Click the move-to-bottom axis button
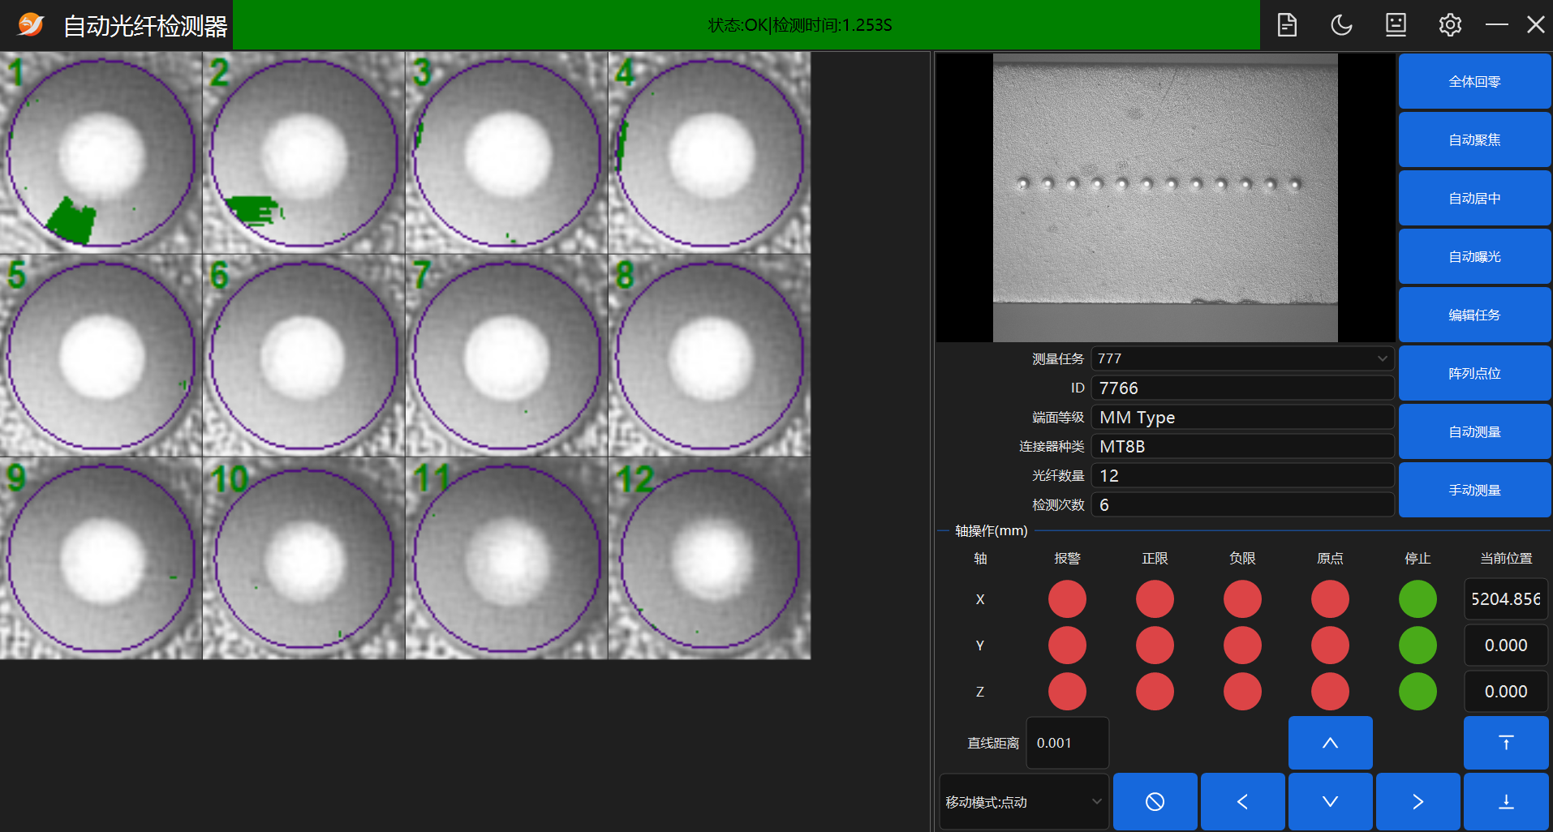Viewport: 1553px width, 832px height. click(1506, 801)
